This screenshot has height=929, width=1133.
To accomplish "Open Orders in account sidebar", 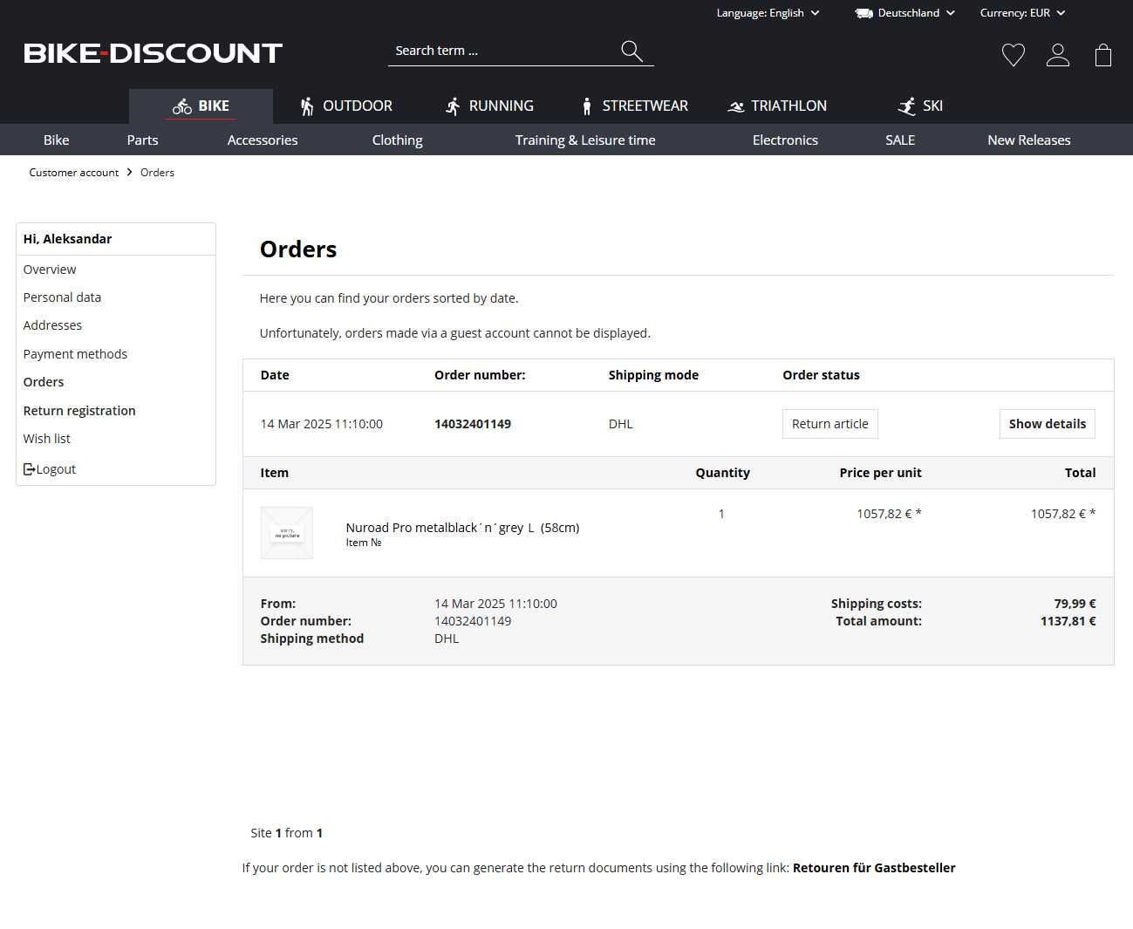I will click(44, 382).
